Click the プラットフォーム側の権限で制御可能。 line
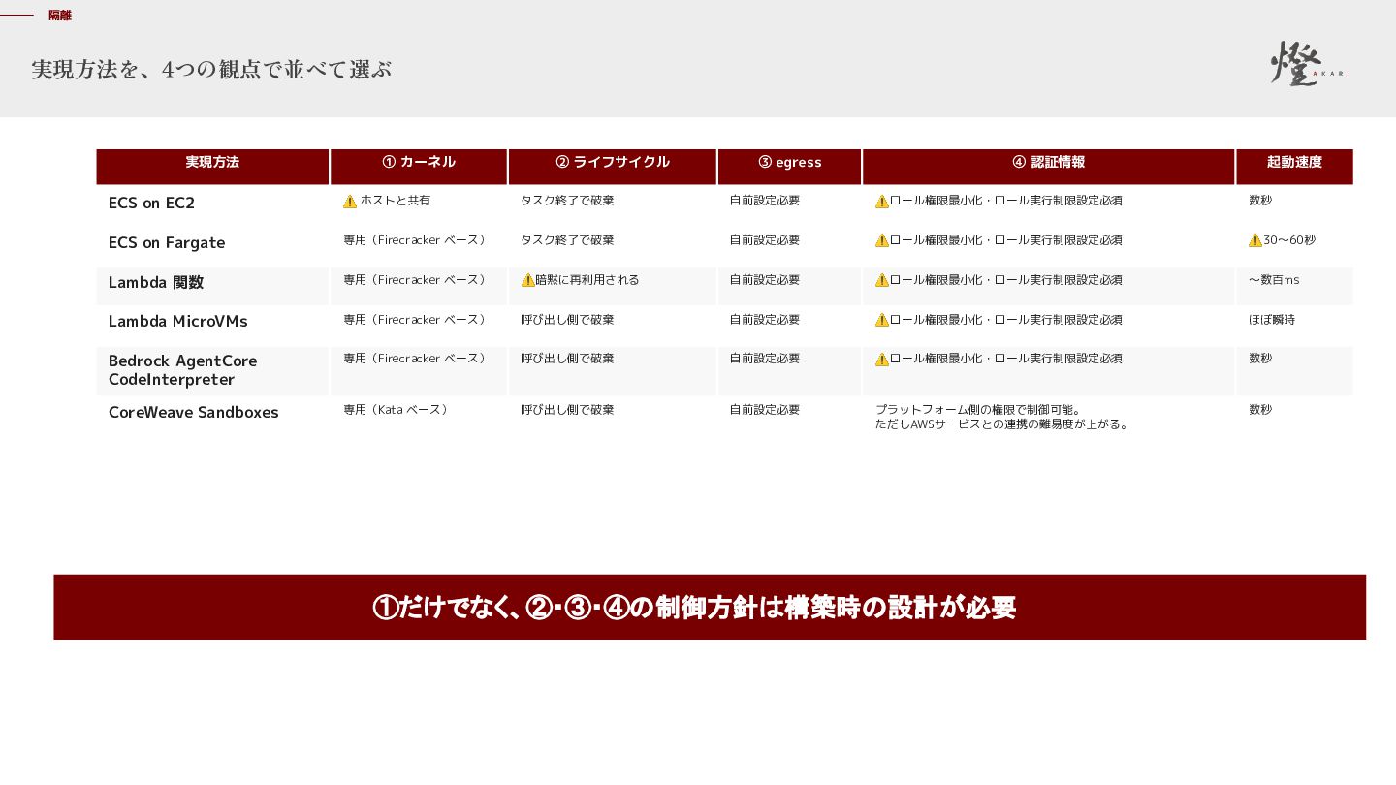1396x785 pixels. coord(978,410)
